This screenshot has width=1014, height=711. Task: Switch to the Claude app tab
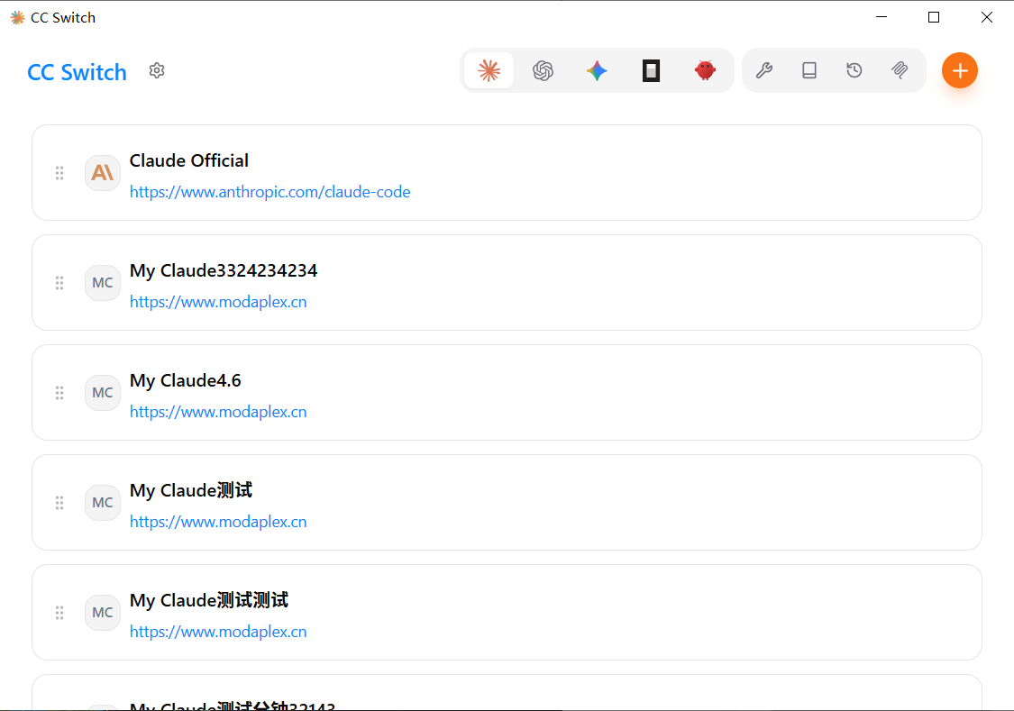click(489, 70)
